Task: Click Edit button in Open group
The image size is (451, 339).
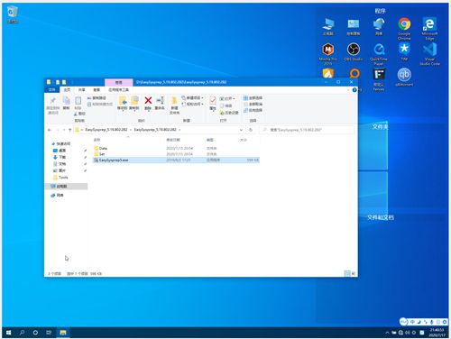Action: click(226, 105)
